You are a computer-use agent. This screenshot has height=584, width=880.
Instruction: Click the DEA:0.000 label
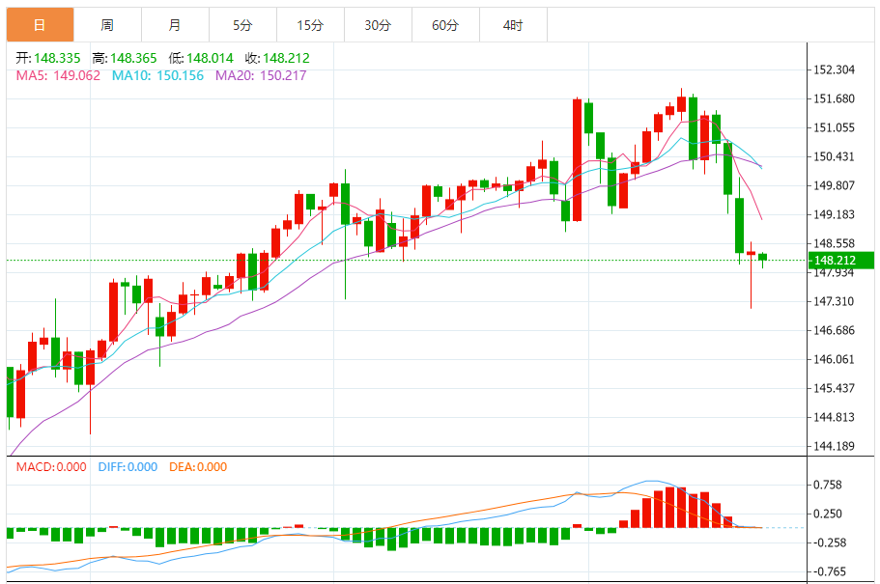(198, 467)
